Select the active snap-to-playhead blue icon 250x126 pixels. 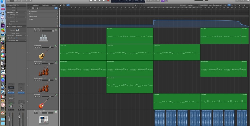click(229, 5)
